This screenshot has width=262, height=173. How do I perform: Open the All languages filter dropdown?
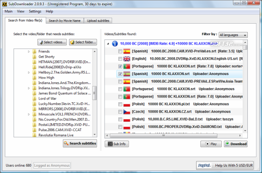click(x=233, y=35)
